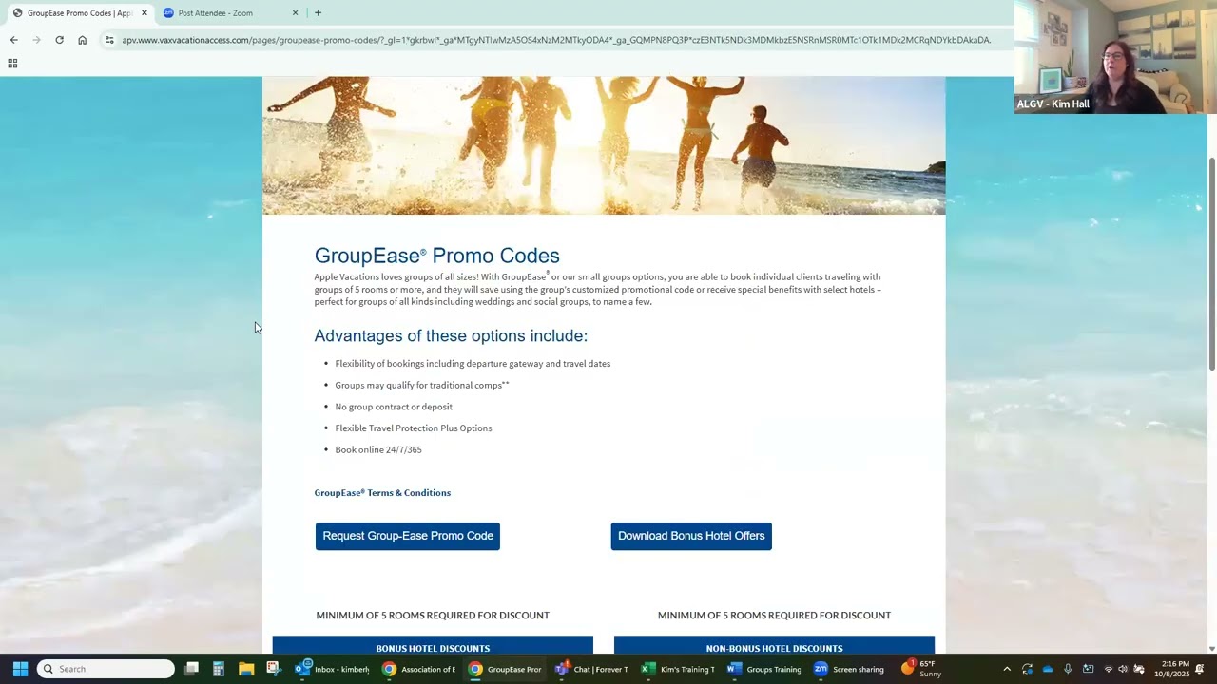Screen dimensions: 1217x684
Task: Open File Explorer from the taskbar
Action: tap(246, 669)
